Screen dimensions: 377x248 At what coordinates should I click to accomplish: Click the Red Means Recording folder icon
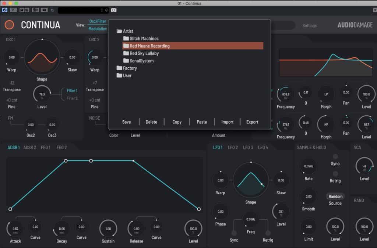point(126,46)
